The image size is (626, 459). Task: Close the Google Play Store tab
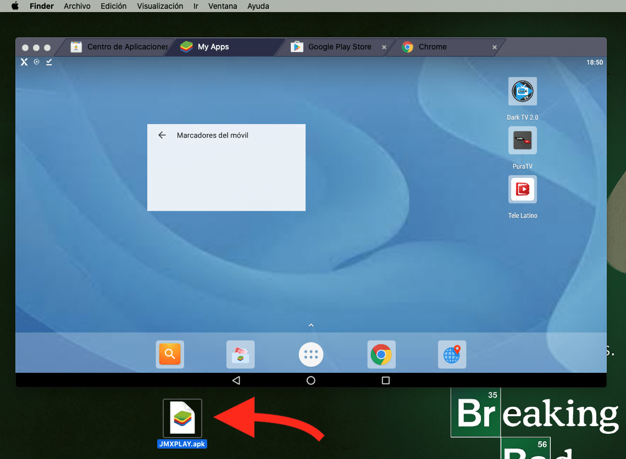point(384,47)
